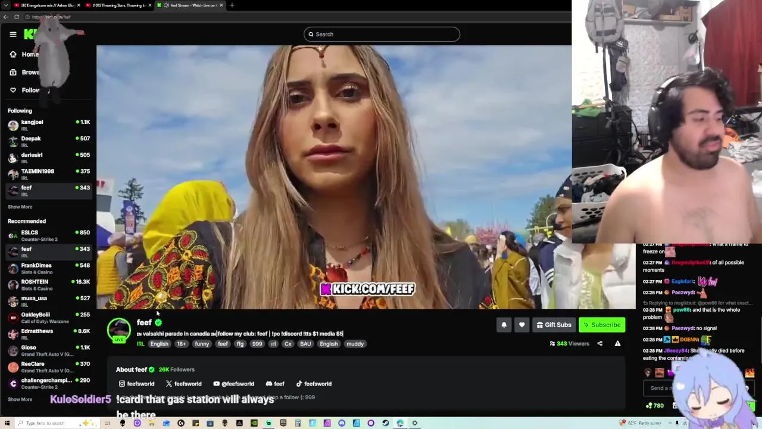The image size is (762, 429).
Task: Select the BAU tag
Action: click(x=305, y=344)
